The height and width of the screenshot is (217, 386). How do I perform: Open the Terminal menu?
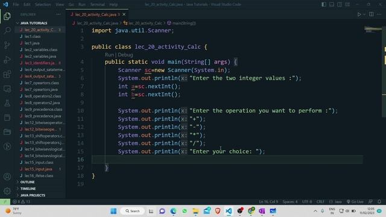coord(97,4)
